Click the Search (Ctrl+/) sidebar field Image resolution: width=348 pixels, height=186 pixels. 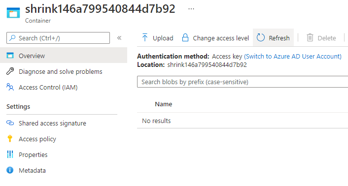click(x=58, y=38)
